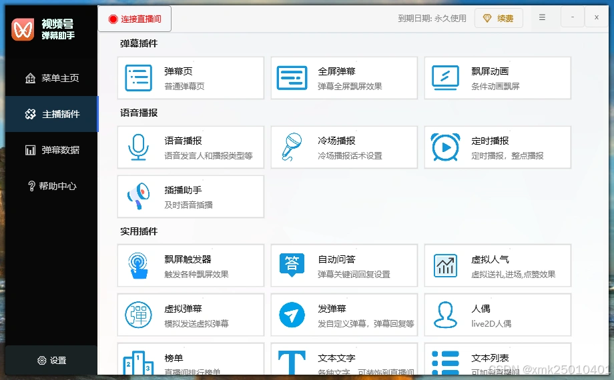Click live2D人偶 description text

pyautogui.click(x=491, y=323)
